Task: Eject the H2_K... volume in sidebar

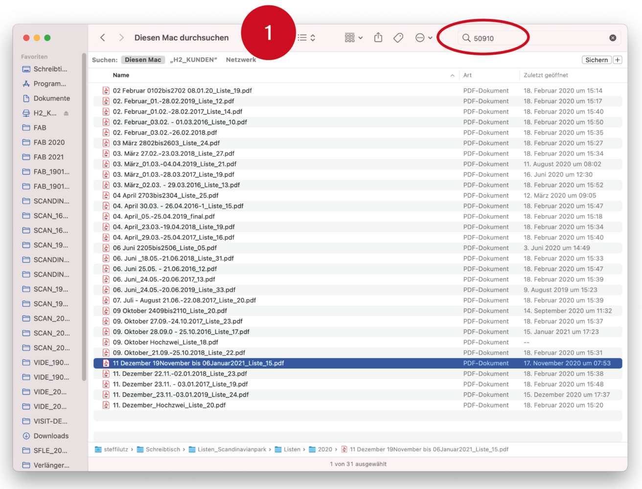Action: (66, 113)
